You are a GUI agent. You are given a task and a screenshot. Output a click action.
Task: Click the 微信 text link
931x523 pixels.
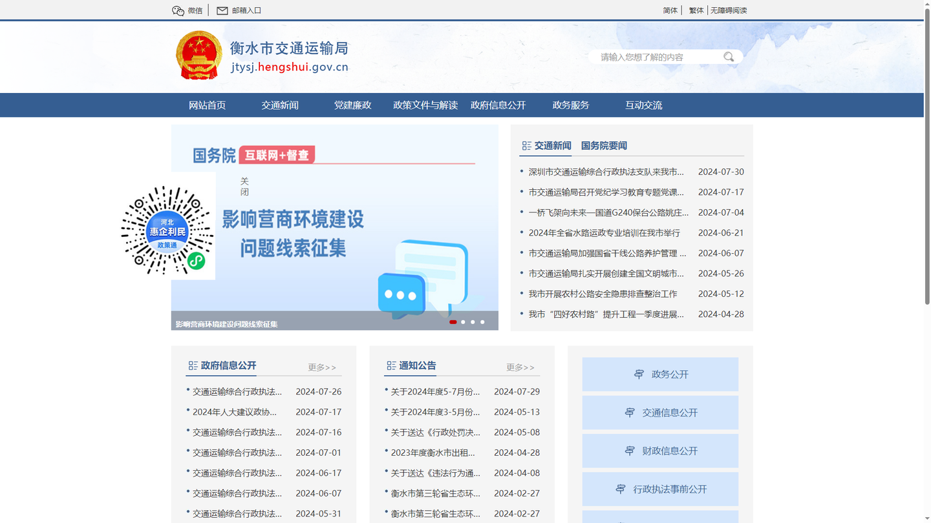click(195, 10)
